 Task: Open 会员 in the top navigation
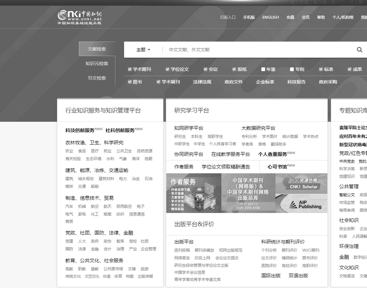(x=306, y=17)
